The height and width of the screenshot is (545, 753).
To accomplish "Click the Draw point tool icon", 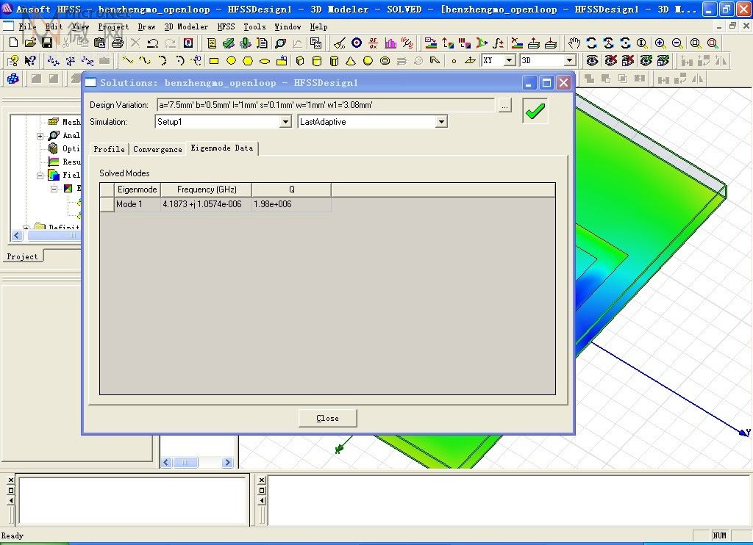I will 454,61.
